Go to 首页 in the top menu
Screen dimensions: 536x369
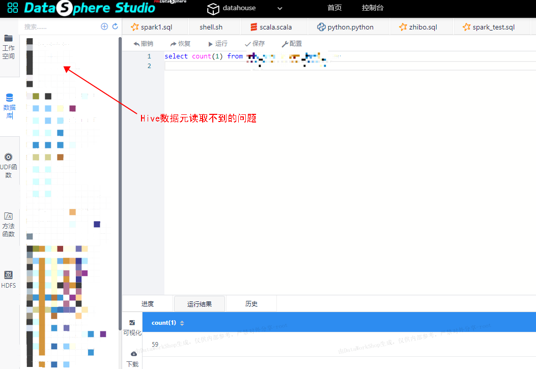(x=334, y=8)
